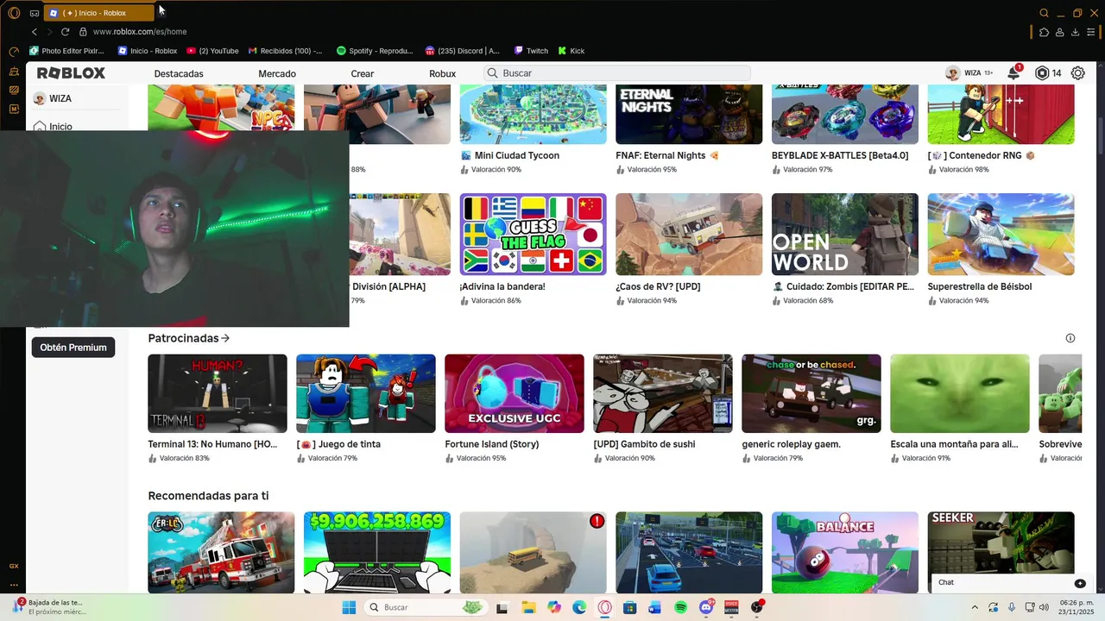
Task: Expand the Chat panel icon
Action: tap(1080, 583)
